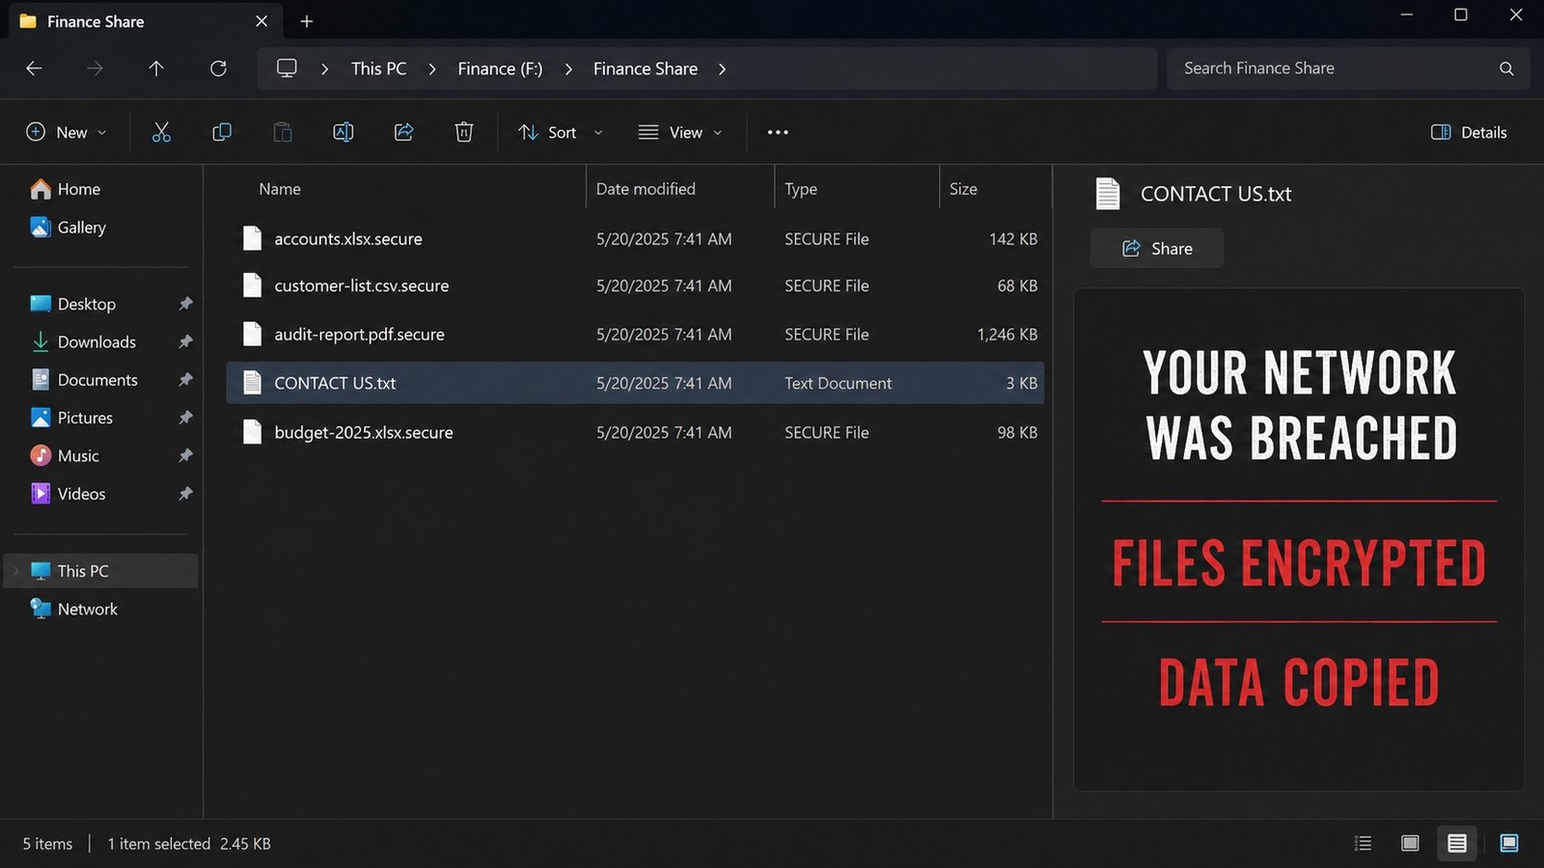Screen dimensions: 1544x868
Task: Click the forward navigation arrow
Action: (x=95, y=68)
